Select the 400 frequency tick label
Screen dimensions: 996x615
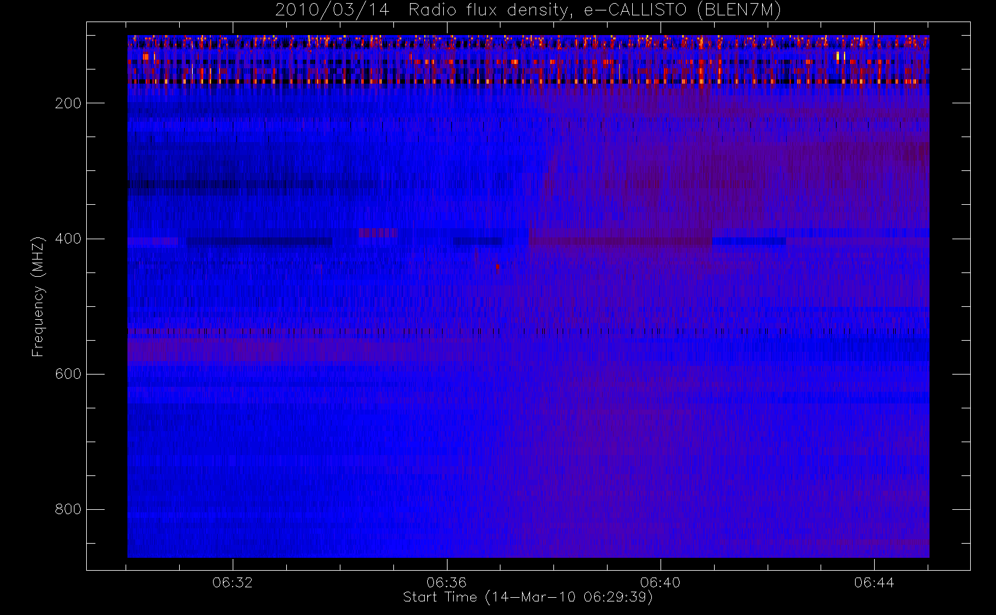pos(68,239)
